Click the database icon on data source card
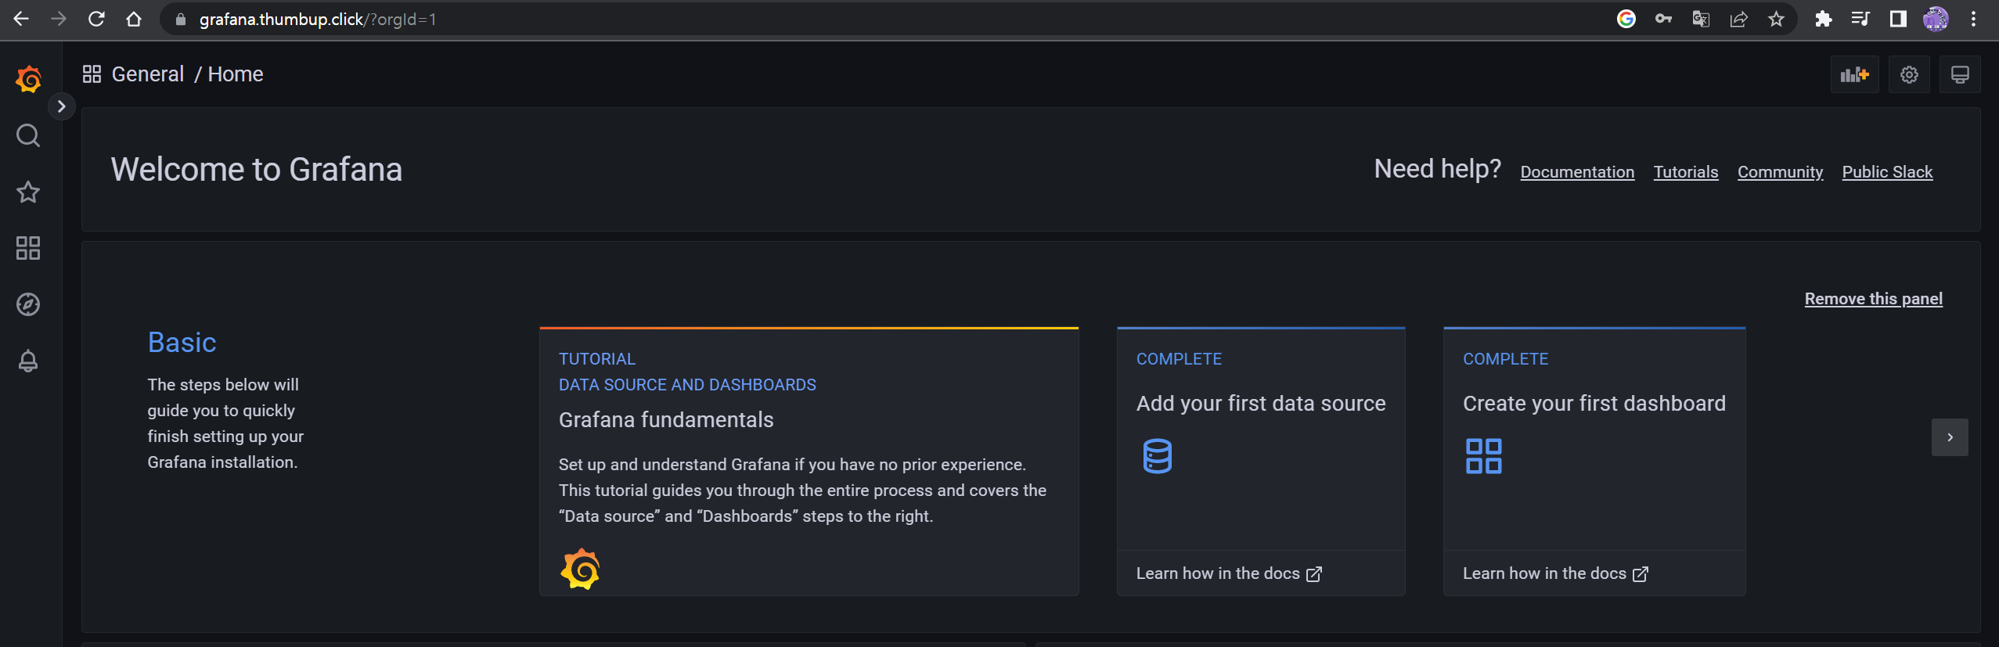Screen dimensions: 1999x647 pyautogui.click(x=1157, y=456)
